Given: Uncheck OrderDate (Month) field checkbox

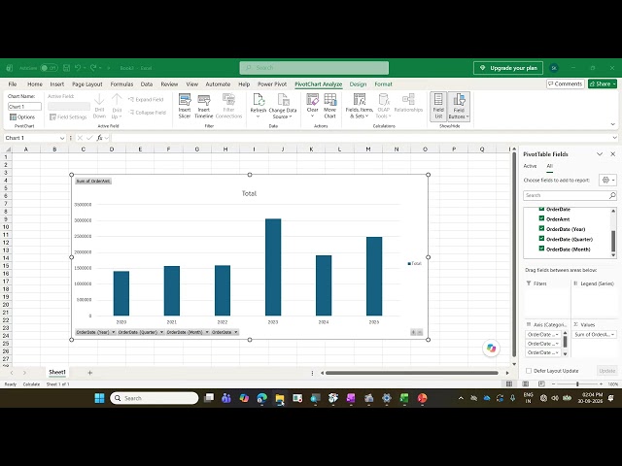Looking at the screenshot, I should point(541,249).
